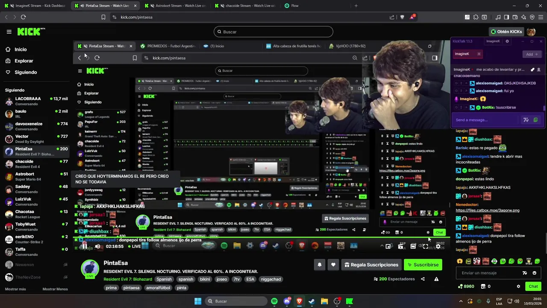The image size is (547, 308).
Task: Click the Windows taskbar search box
Action: 235,301
